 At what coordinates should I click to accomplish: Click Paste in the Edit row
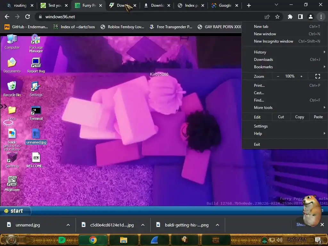tap(318, 117)
